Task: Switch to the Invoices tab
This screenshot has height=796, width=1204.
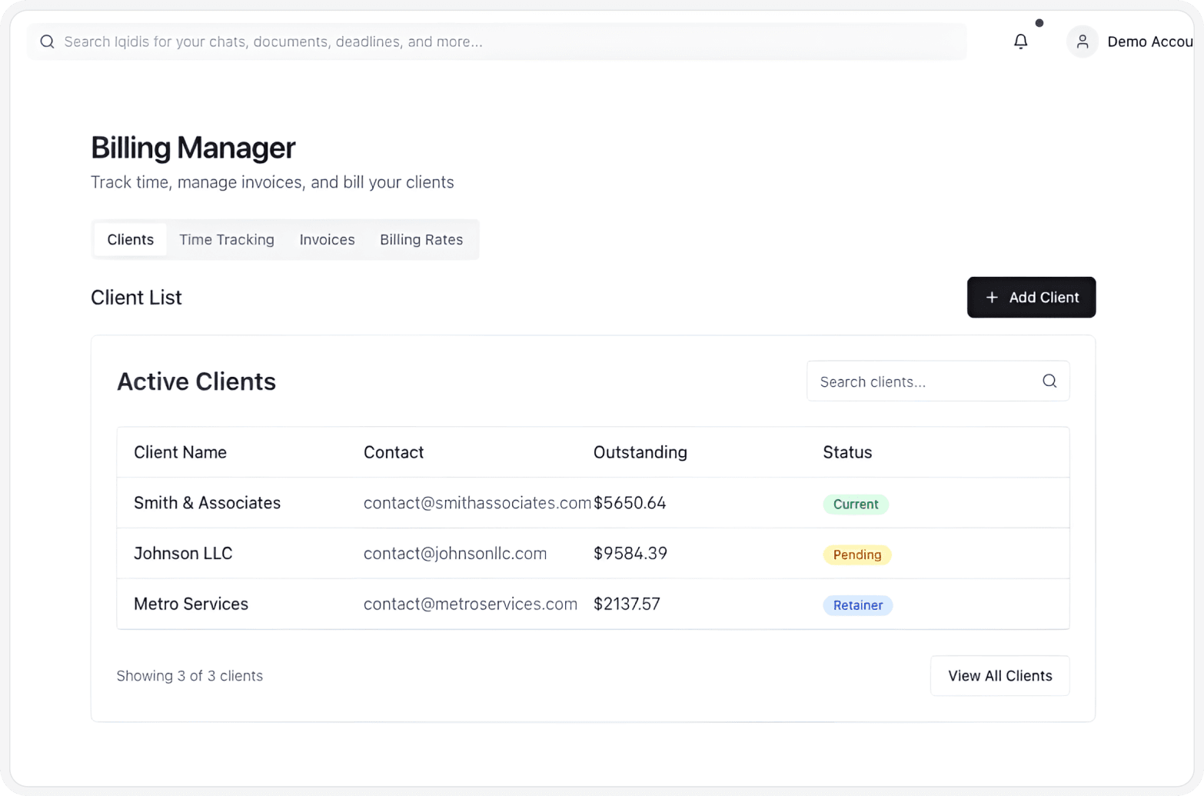Action: (x=327, y=239)
